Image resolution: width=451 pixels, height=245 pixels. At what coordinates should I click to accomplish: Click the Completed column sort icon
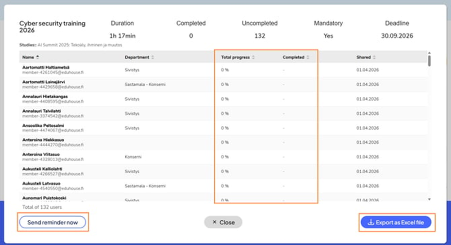click(308, 57)
